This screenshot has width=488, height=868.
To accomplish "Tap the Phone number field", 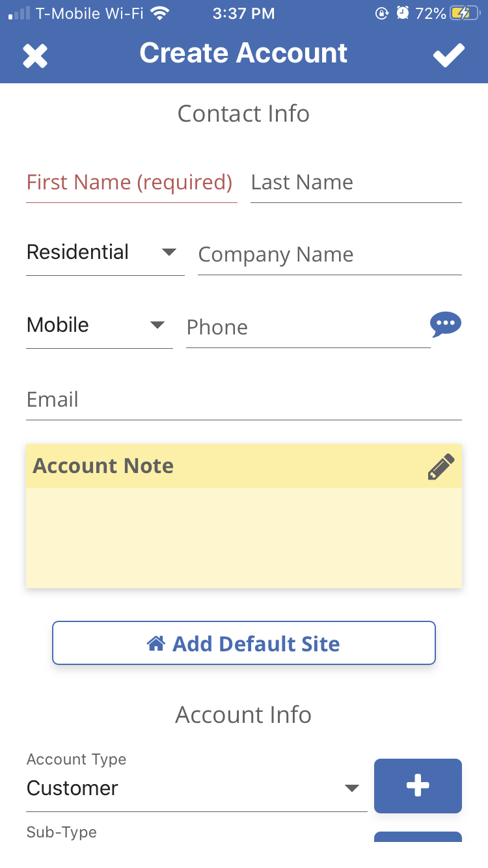I will point(307,327).
